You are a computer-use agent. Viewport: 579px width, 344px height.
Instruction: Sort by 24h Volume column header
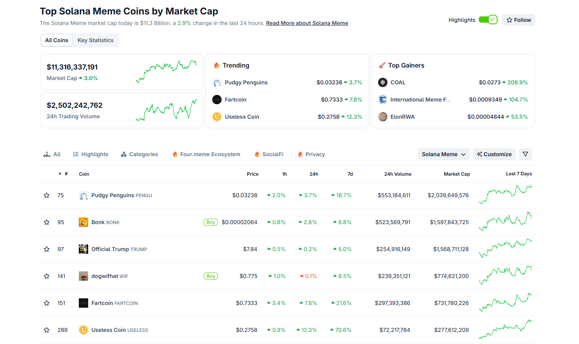point(398,174)
